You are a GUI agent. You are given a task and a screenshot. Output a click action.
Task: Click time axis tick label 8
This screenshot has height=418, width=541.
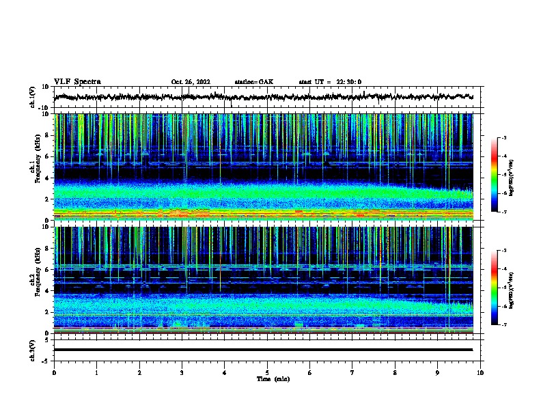(x=395, y=373)
